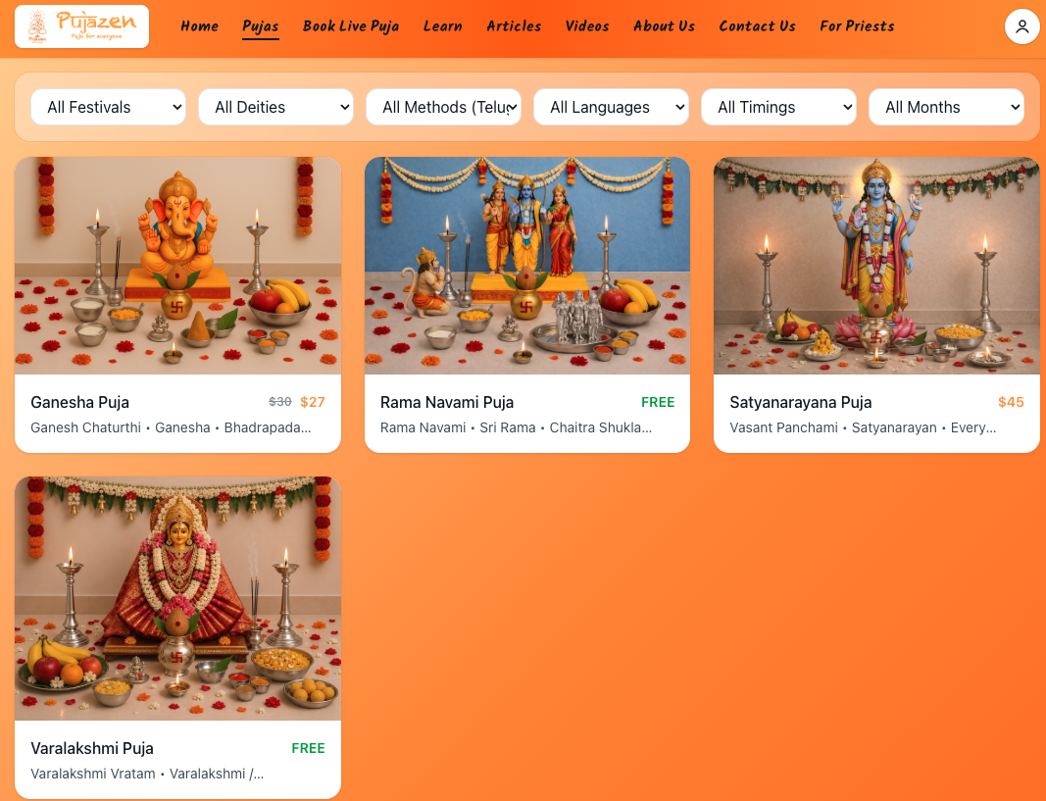Click the Satyanarayana Puja title

tap(801, 402)
